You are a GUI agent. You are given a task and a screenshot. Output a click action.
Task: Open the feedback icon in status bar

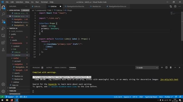176,97
